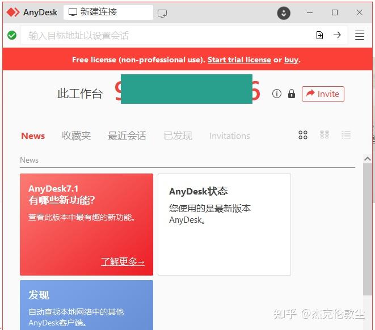375x330 pixels.
Task: Select the 新建连接 window tab
Action: point(108,12)
